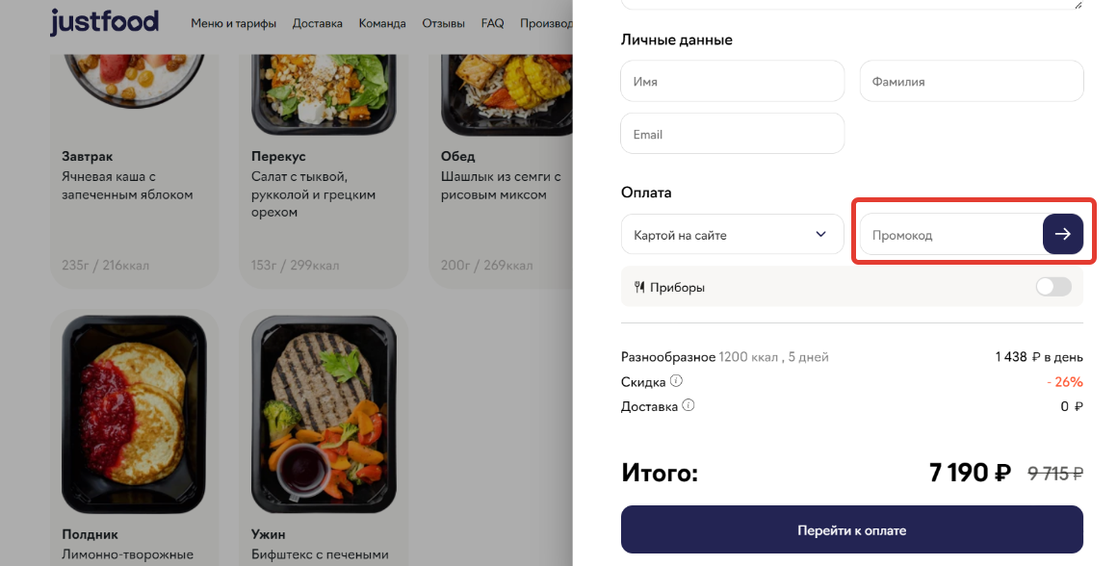This screenshot has height=566, width=1117.
Task: Click info icon next to Доставка
Action: pyautogui.click(x=688, y=406)
